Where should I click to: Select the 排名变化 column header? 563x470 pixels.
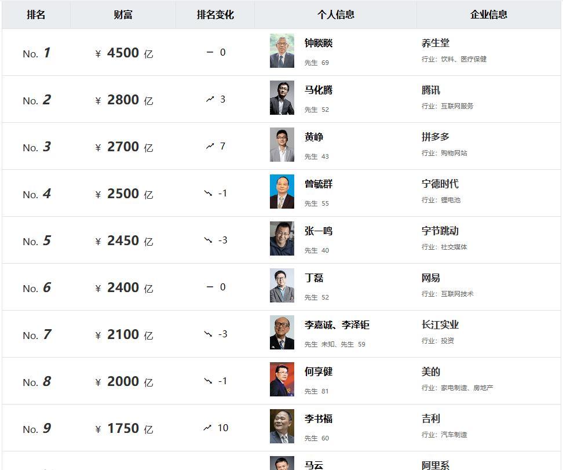215,14
